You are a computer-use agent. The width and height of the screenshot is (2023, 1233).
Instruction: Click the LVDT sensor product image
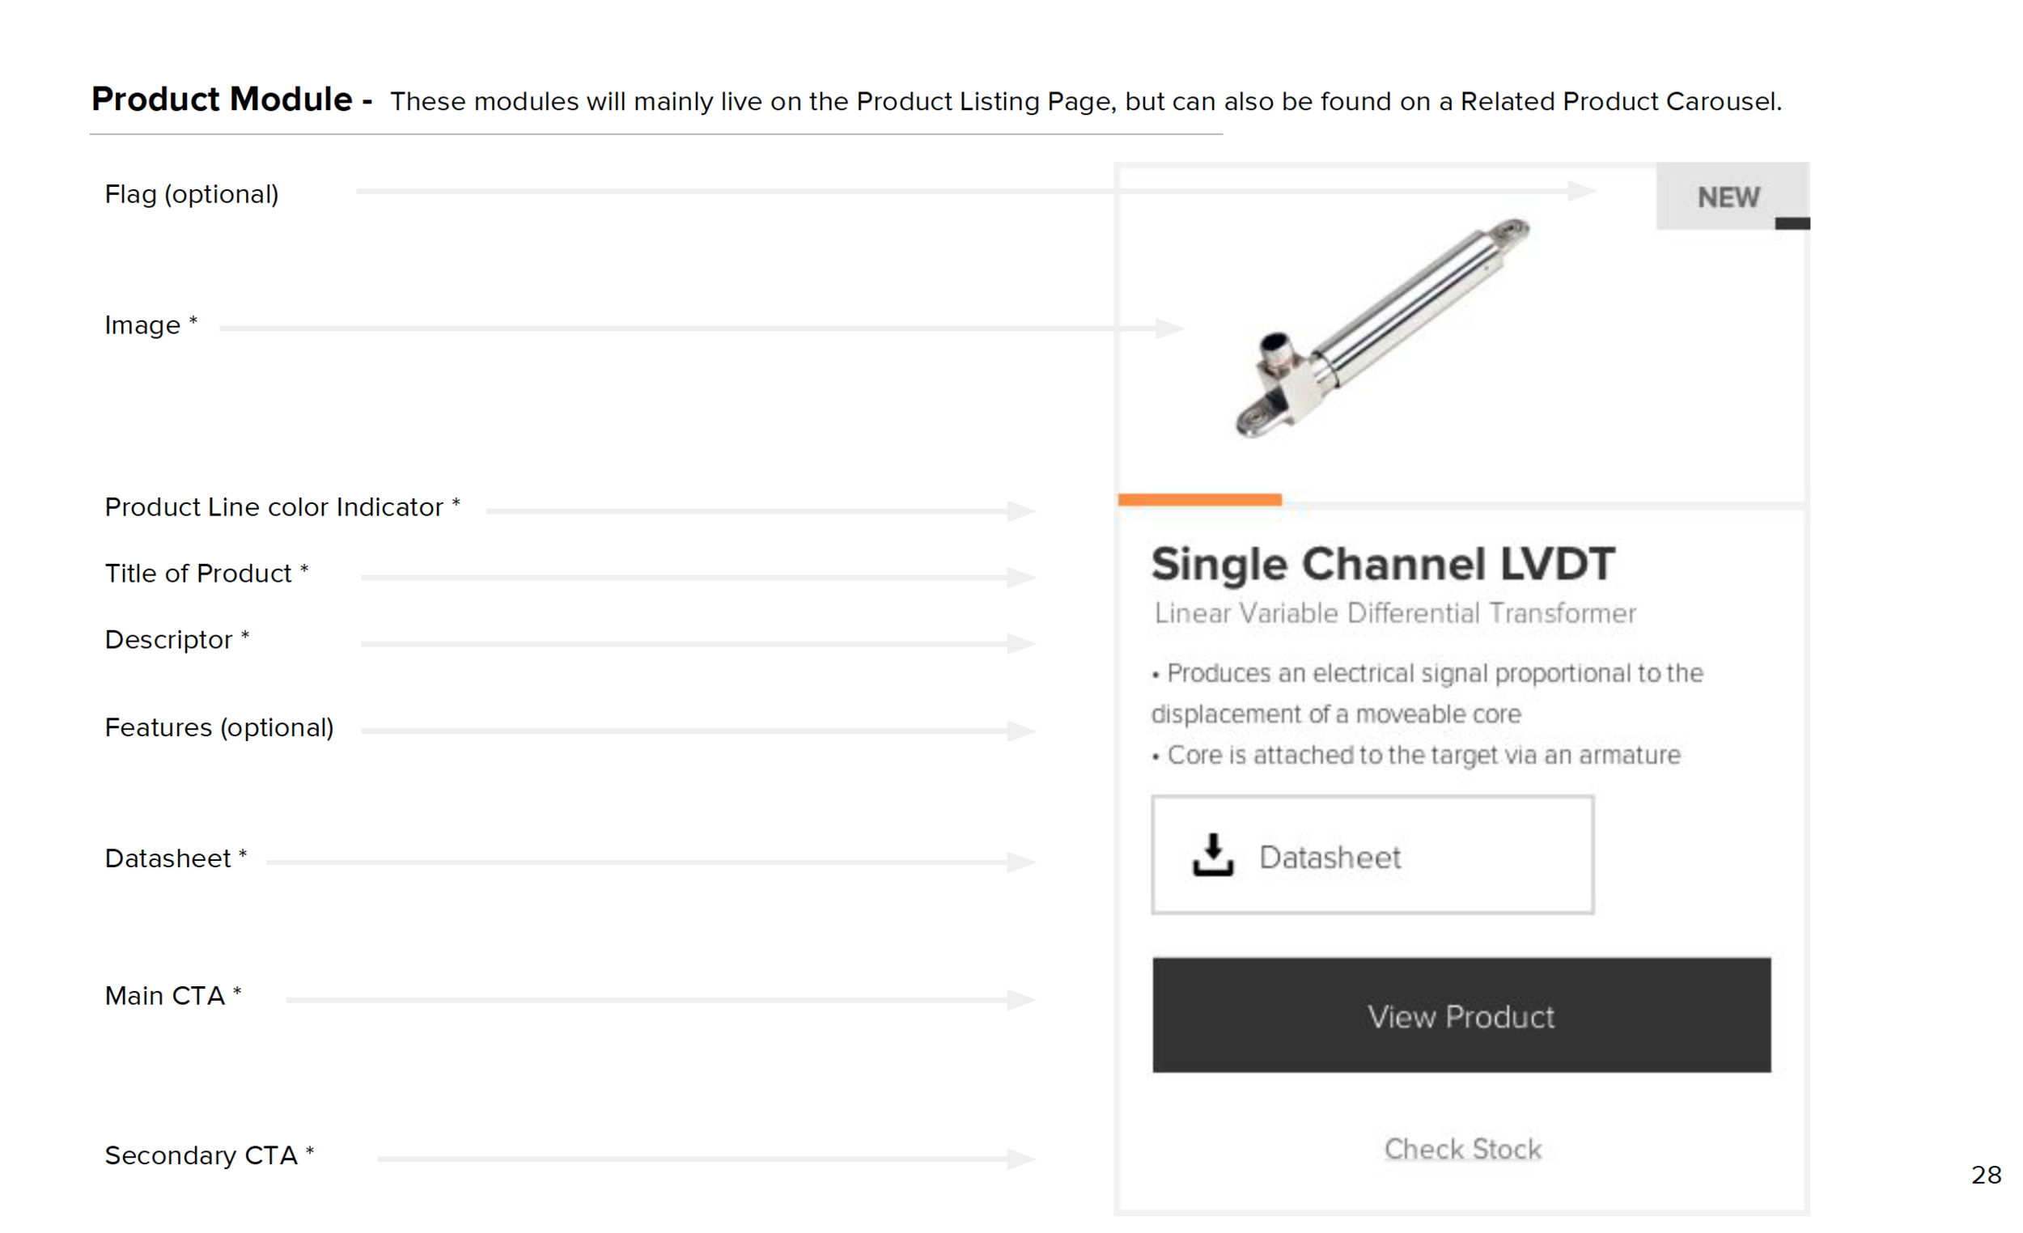1383,328
